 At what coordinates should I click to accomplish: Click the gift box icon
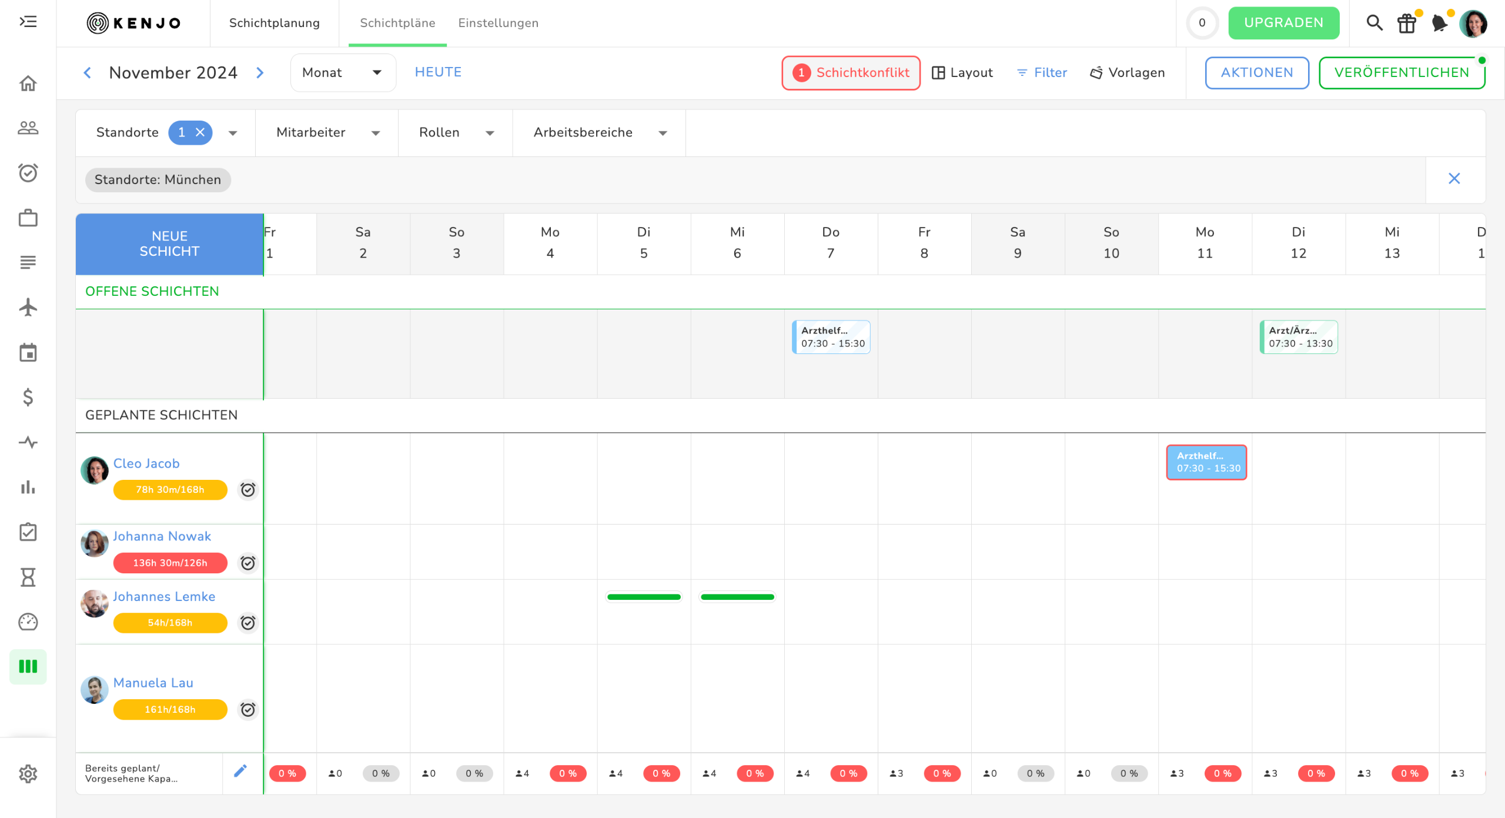(1406, 24)
